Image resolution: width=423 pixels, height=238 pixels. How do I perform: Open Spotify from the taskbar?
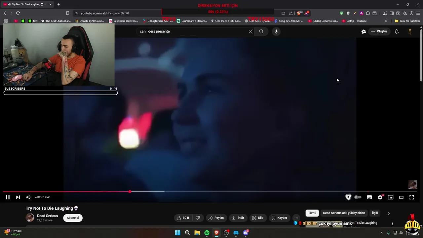tap(207, 233)
